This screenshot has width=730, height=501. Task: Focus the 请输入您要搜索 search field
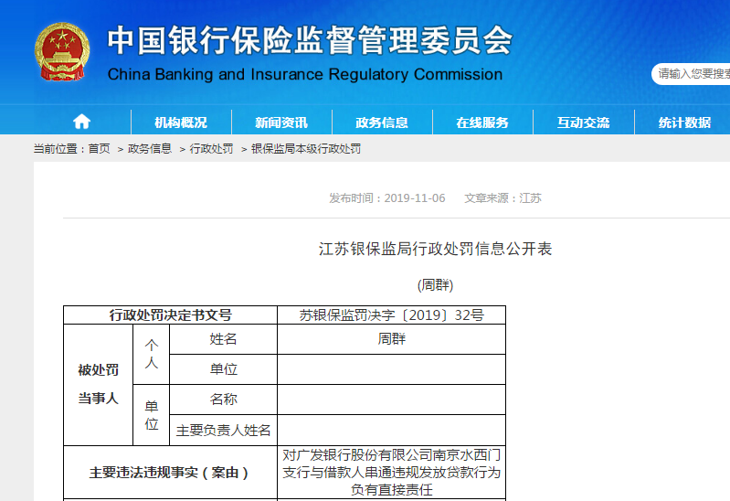coord(691,74)
